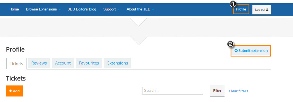Viewport: 293px width, 102px height.
Task: Switch to the Extensions tab
Action: coord(118,63)
